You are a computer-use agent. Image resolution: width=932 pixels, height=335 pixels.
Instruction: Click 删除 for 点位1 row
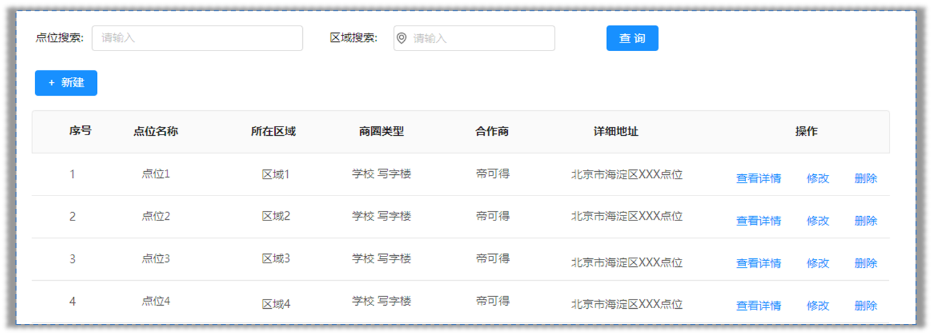tap(866, 178)
